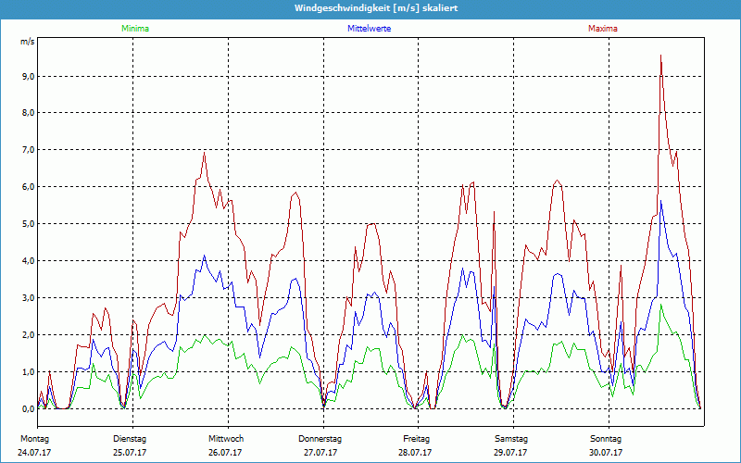Click the 29.07.17 date label
741x463 pixels.
click(x=510, y=453)
